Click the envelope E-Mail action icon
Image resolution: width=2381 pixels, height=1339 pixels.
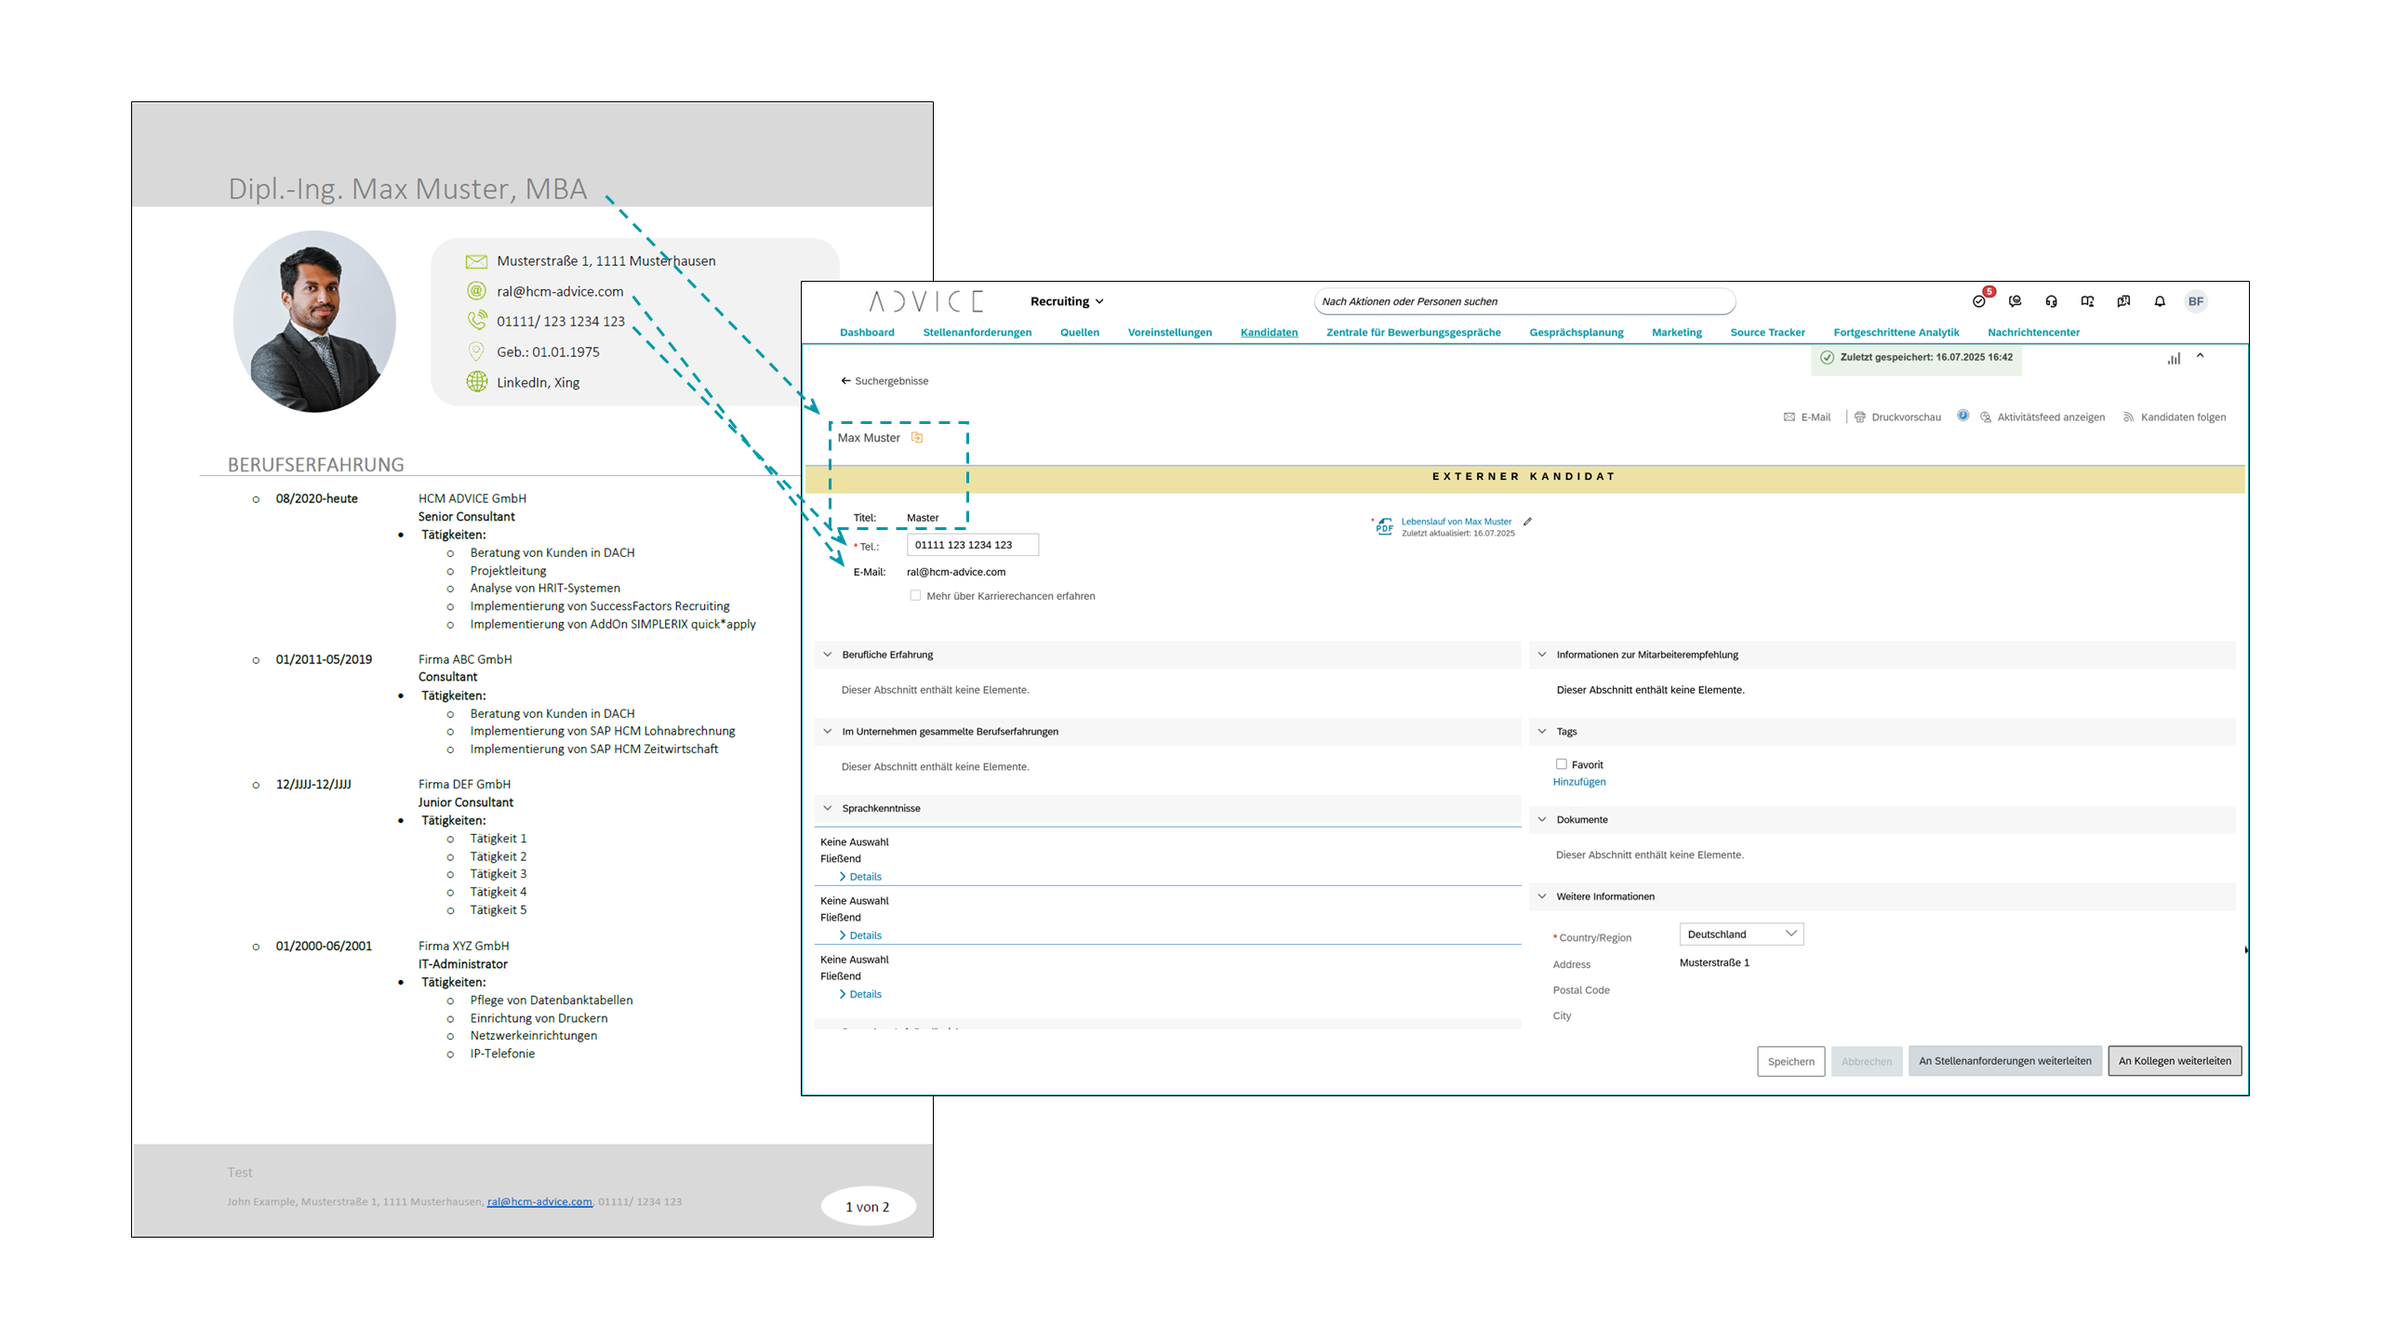(x=1789, y=418)
